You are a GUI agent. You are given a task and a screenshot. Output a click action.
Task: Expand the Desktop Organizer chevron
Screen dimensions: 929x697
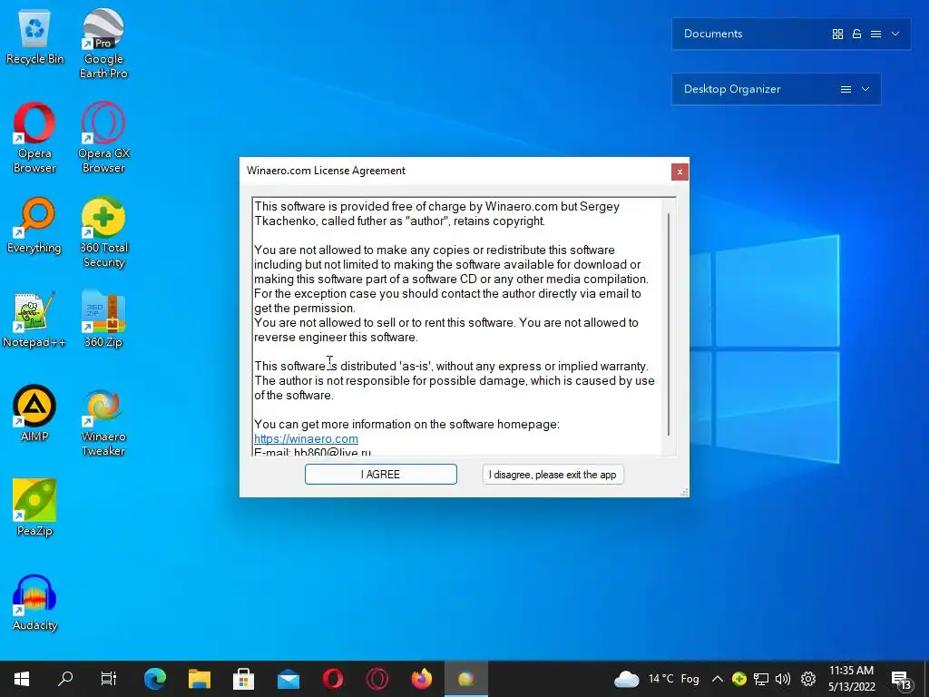click(865, 89)
